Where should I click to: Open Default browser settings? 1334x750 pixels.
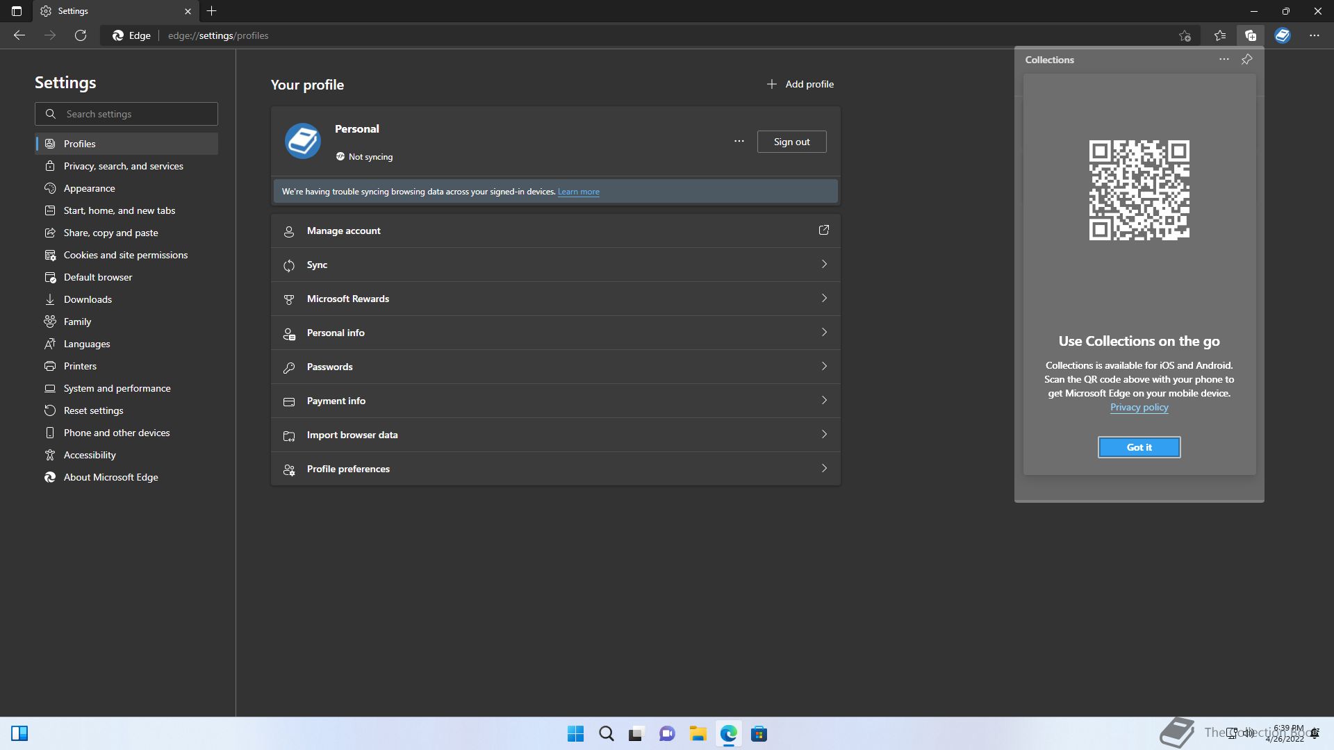coord(126,277)
